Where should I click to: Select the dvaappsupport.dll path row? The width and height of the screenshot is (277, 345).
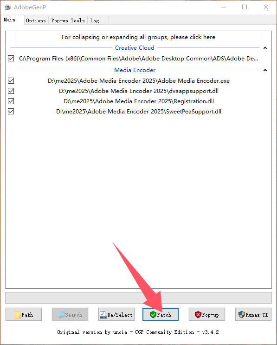pos(139,91)
